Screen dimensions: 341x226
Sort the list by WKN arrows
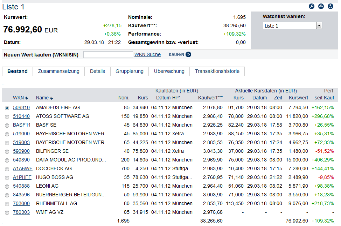click(27, 98)
